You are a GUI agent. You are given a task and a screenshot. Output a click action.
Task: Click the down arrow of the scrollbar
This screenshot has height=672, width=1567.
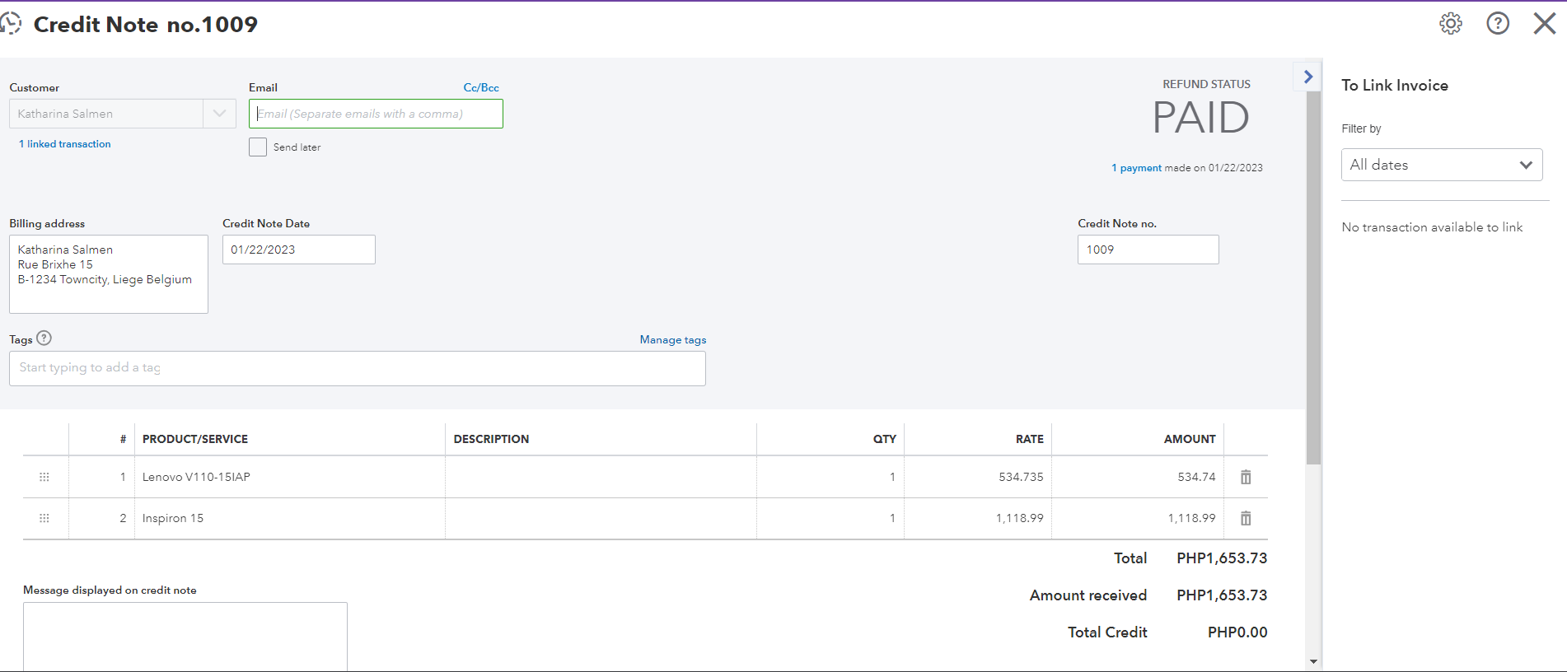pyautogui.click(x=1313, y=661)
